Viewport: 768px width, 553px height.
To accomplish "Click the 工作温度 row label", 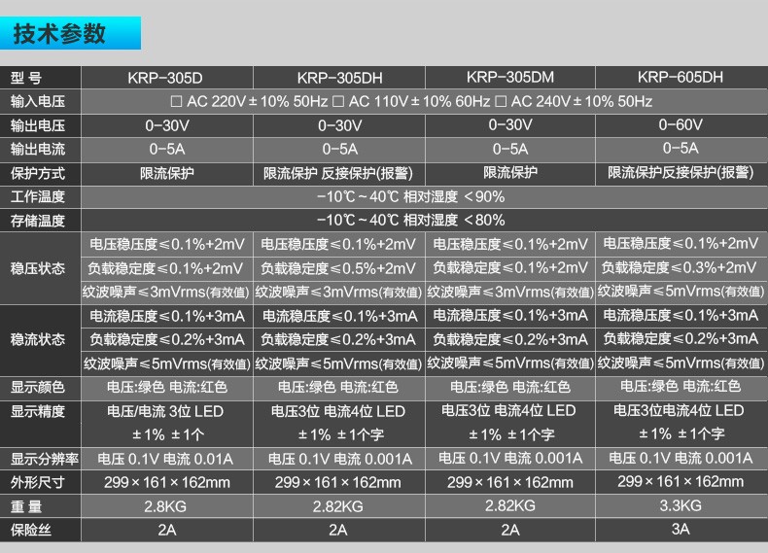I will tap(38, 197).
